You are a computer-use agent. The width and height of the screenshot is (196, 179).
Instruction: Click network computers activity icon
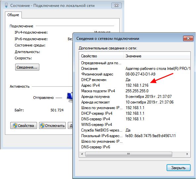(x=70, y=98)
